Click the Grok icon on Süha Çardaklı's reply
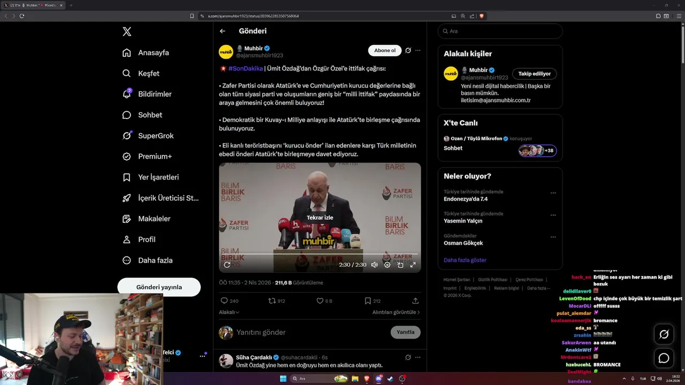 point(408,357)
